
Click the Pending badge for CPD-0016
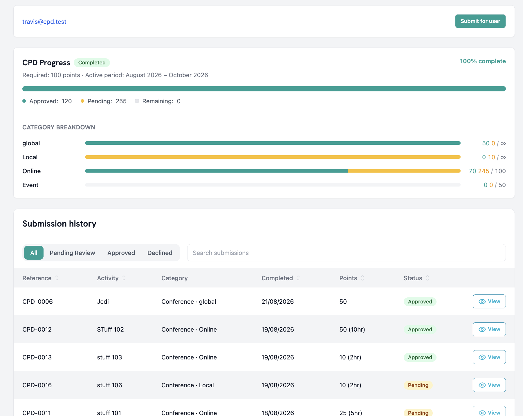coord(418,385)
